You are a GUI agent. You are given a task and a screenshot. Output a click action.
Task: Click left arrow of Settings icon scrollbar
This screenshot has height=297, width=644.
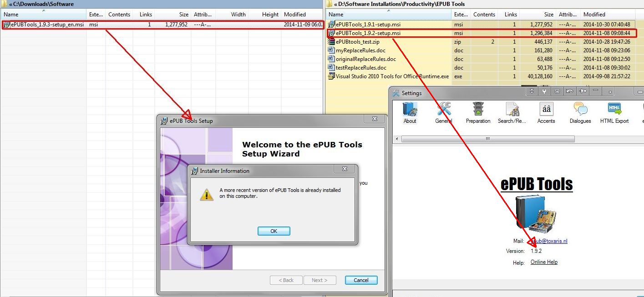pyautogui.click(x=396, y=139)
